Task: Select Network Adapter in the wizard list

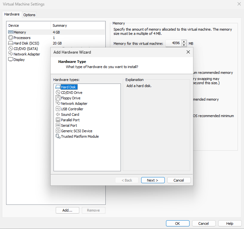Action: (x=74, y=104)
